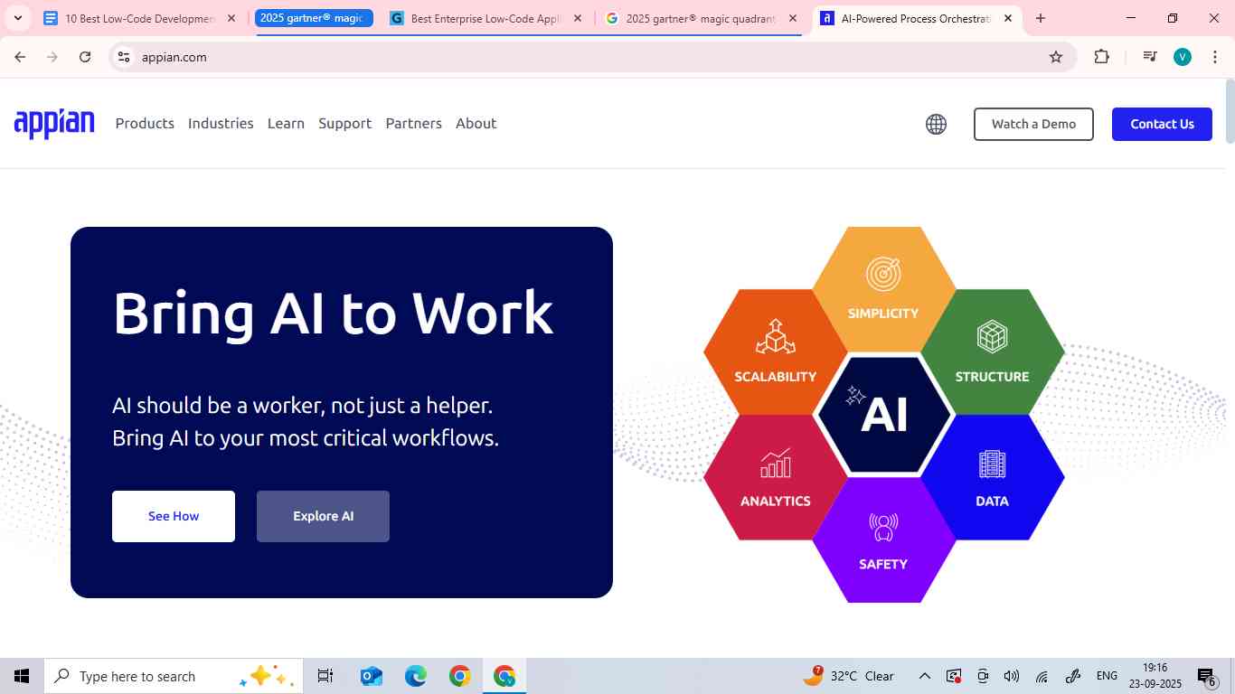Expand the Industries navigation menu
The image size is (1235, 694).
[x=221, y=124]
